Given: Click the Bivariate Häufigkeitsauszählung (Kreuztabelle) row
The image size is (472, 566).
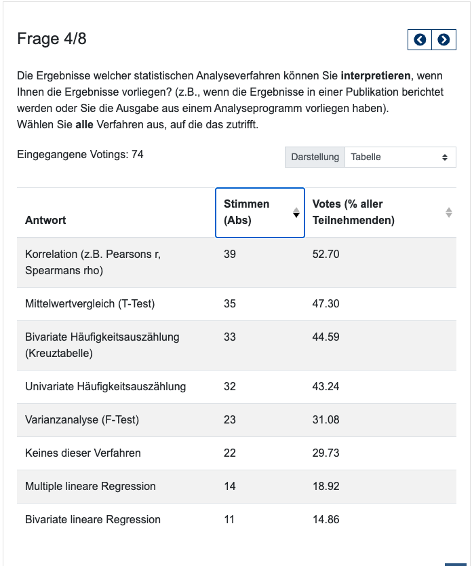Looking at the screenshot, I should coord(102,345).
